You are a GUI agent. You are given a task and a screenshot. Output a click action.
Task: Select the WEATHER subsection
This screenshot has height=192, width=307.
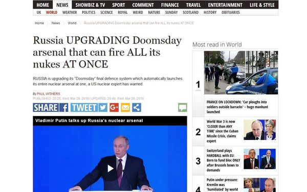[x=70, y=12]
